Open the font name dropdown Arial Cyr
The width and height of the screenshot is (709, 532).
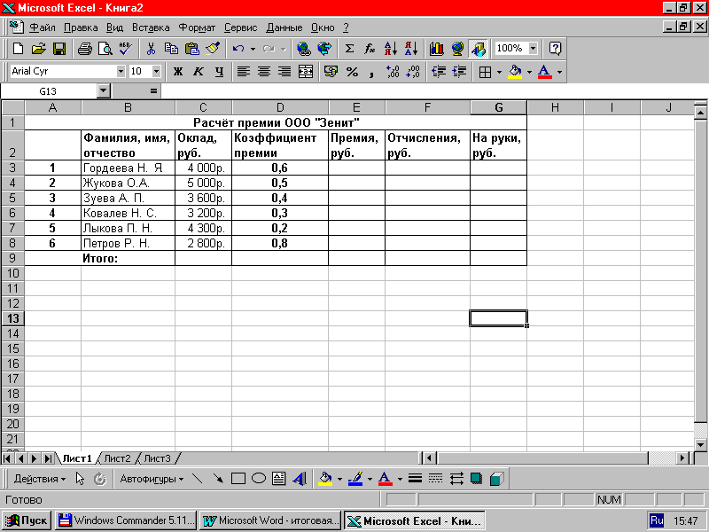pyautogui.click(x=121, y=72)
